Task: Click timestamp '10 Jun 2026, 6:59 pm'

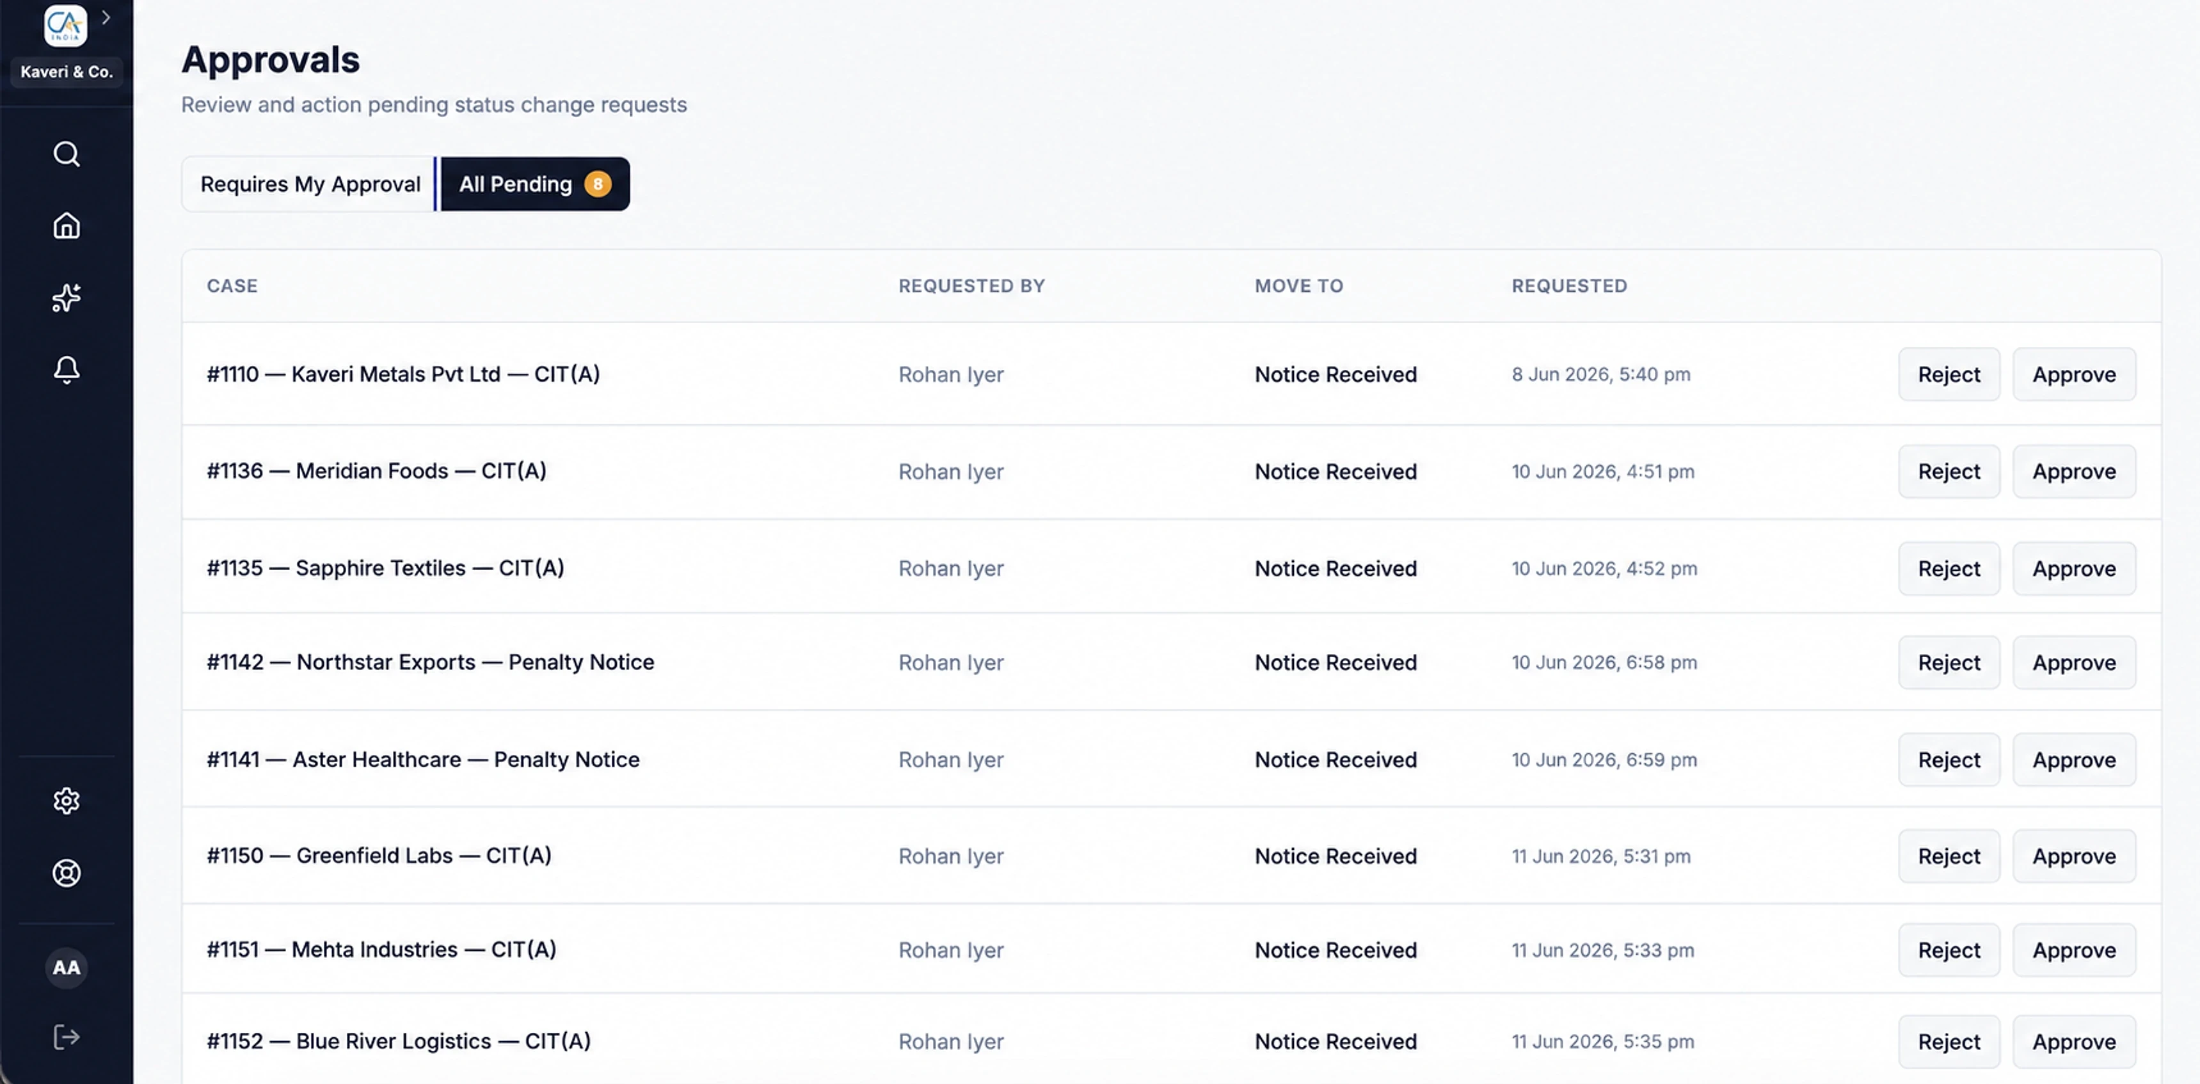Action: 1604,760
